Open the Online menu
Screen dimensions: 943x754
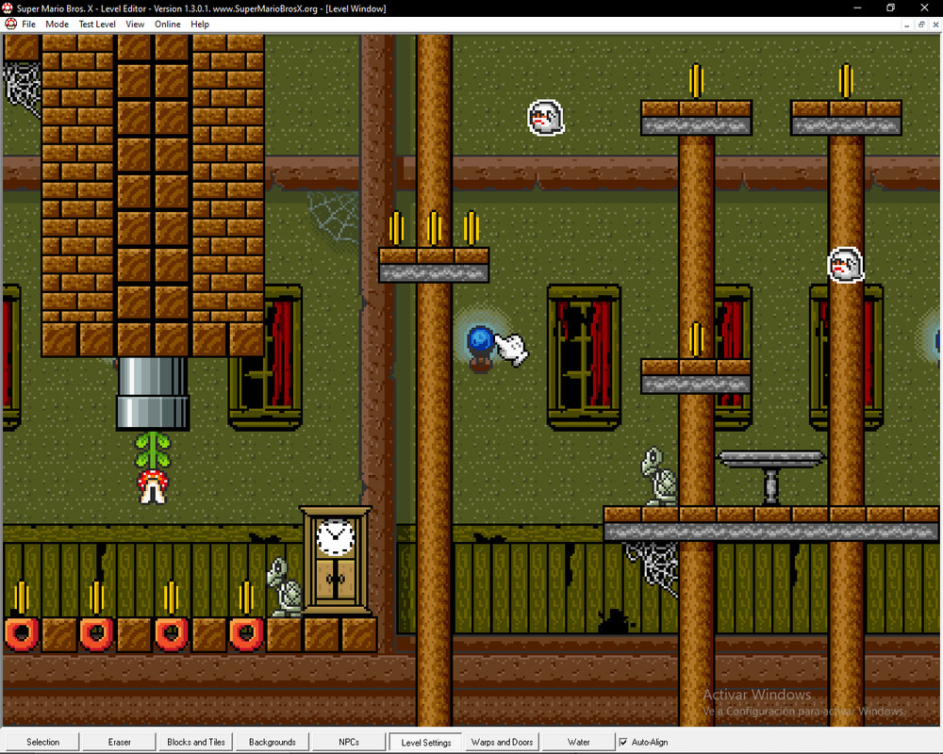[167, 25]
